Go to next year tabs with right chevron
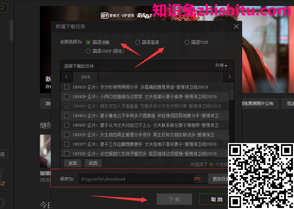 229,77
